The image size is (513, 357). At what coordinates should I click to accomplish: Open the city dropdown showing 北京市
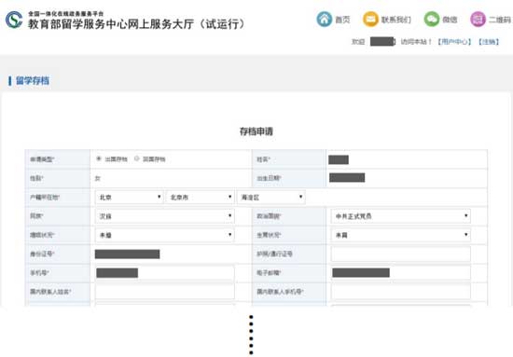click(201, 197)
